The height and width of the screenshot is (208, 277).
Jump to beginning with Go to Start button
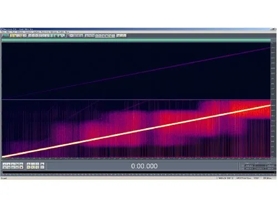pos(4,168)
